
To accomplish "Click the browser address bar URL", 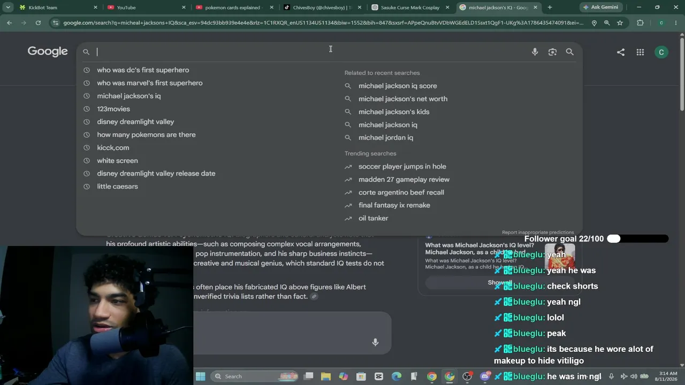I will coord(323,23).
